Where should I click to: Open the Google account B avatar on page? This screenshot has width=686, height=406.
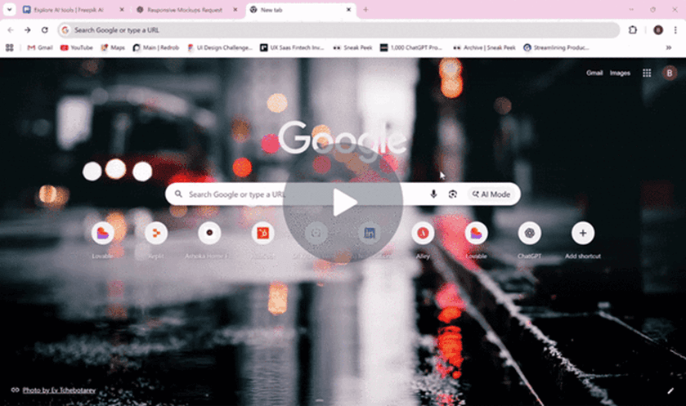670,73
